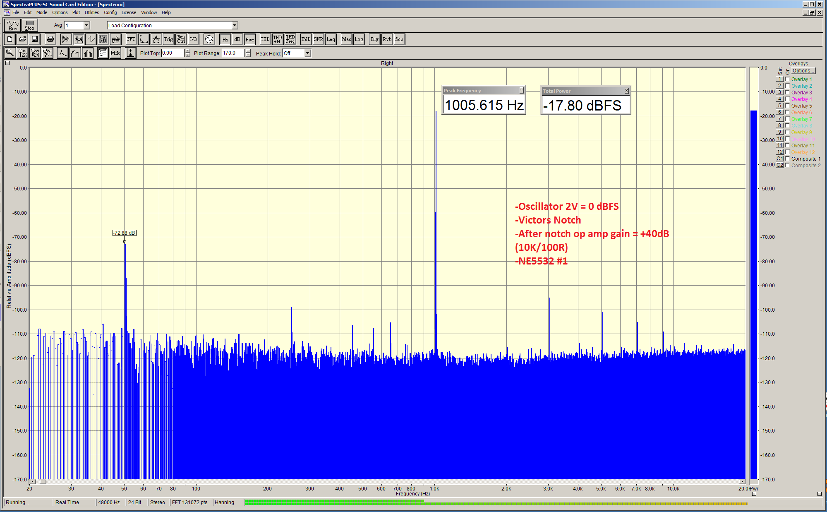The width and height of the screenshot is (827, 512).
Task: Open the calibration compass icon
Action: (x=156, y=39)
